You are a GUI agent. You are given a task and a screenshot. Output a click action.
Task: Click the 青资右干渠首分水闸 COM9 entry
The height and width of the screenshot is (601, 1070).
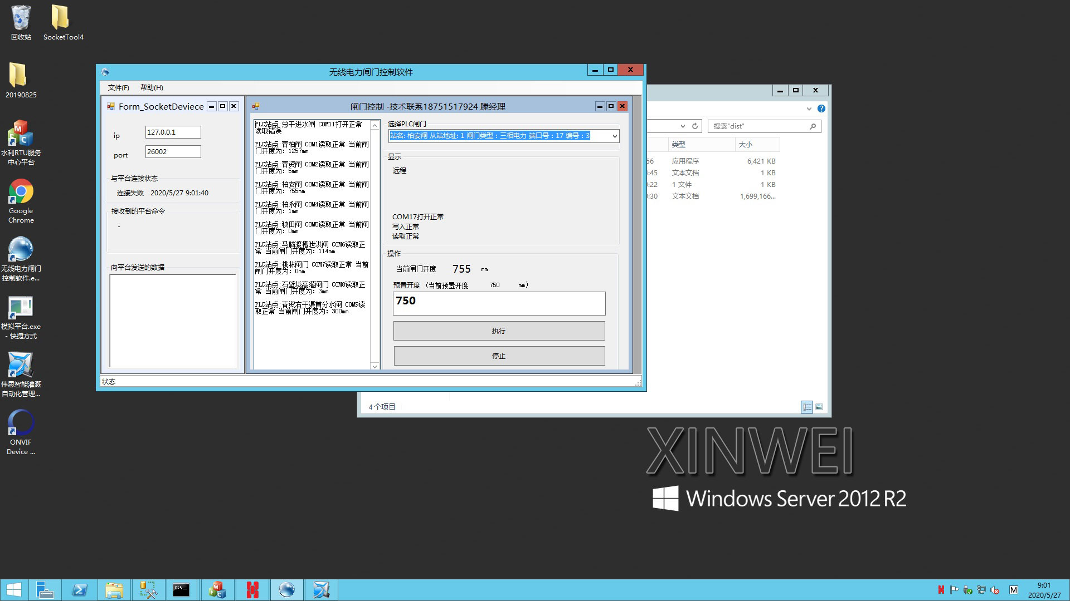[x=310, y=308]
